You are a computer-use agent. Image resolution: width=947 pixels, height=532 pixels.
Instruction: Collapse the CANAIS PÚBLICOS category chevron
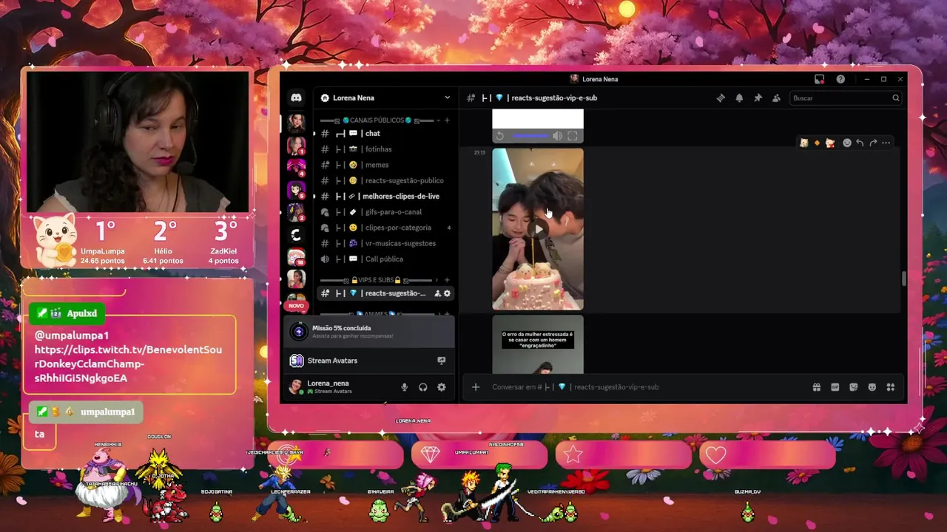(x=438, y=120)
